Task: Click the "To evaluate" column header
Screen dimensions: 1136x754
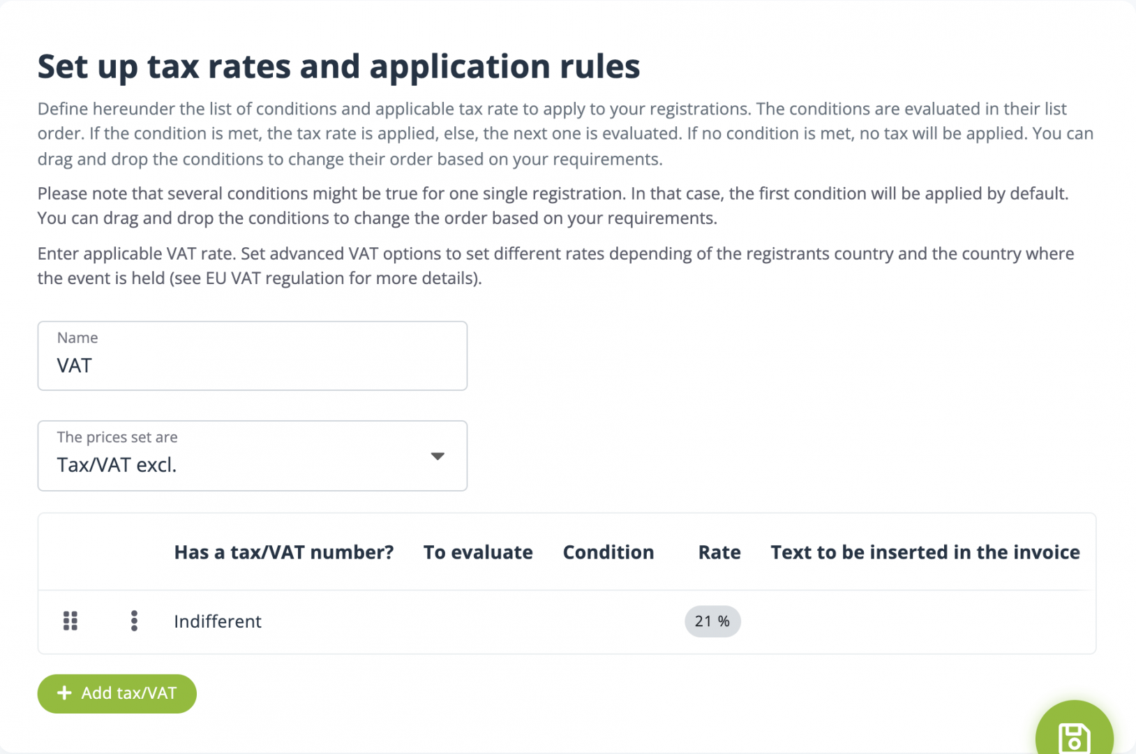Action: coord(478,552)
